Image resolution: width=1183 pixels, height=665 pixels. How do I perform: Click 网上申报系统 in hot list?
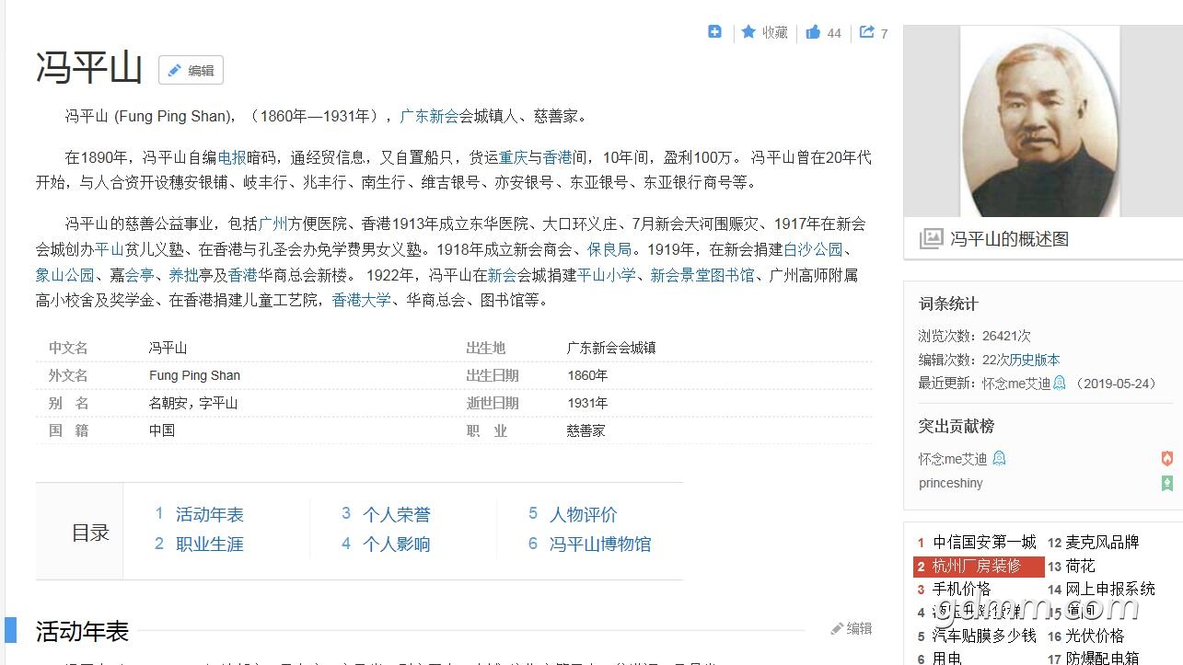[x=1110, y=589]
